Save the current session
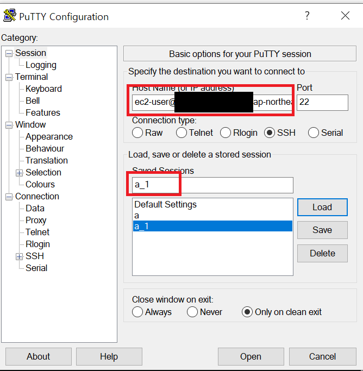 (x=322, y=230)
